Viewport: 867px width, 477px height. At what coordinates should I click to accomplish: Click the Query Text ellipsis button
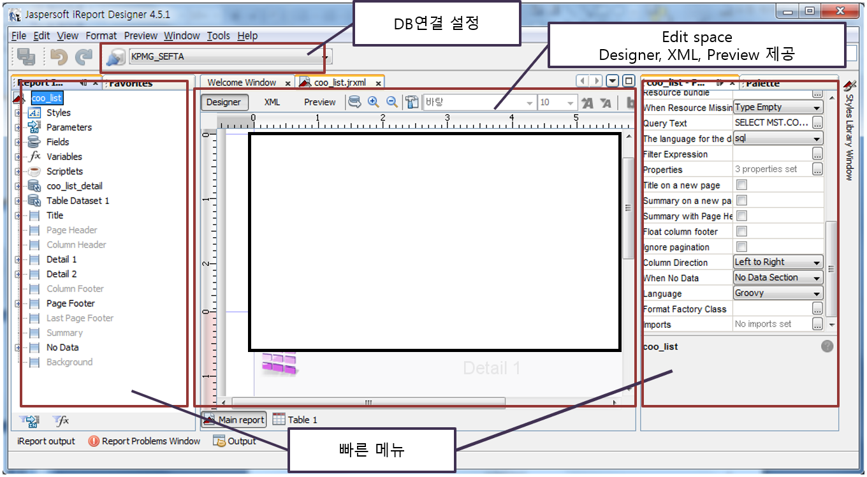[x=817, y=123]
